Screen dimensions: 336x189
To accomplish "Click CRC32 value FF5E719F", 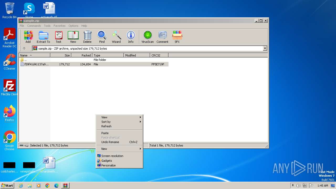I will pyautogui.click(x=158, y=64).
